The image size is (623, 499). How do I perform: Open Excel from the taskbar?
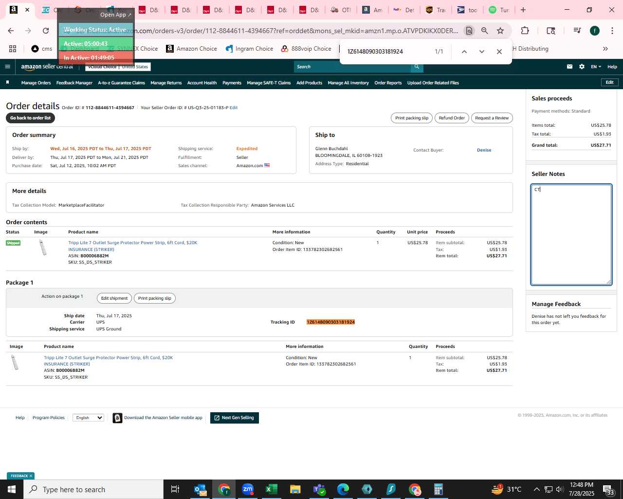(272, 489)
